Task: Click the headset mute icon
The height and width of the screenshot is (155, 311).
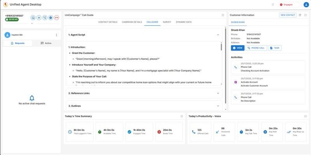Action: point(33,17)
